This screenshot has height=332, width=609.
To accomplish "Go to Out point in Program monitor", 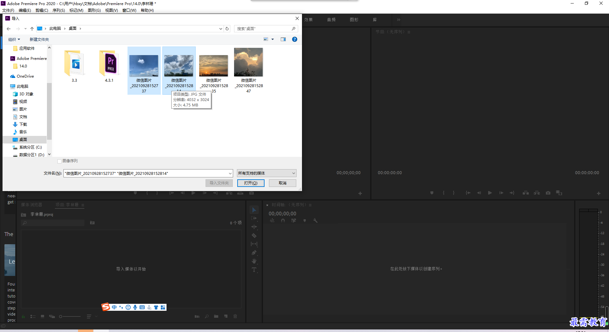I will 512,193.
